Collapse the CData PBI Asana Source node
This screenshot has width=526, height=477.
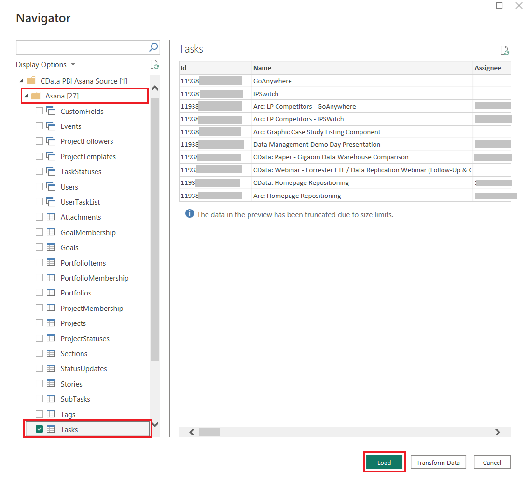(21, 81)
